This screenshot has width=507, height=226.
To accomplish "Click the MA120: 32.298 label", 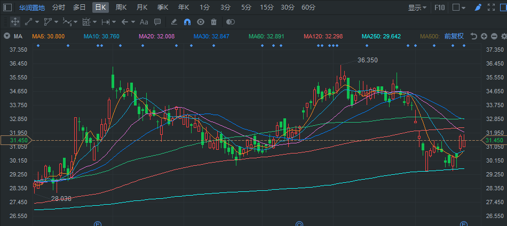I will pyautogui.click(x=323, y=36).
